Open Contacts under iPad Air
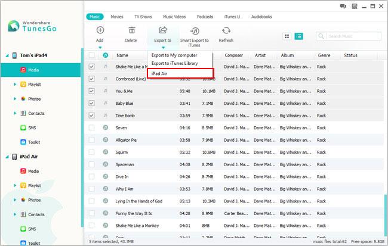This screenshot has width=388, height=246. [x=36, y=214]
